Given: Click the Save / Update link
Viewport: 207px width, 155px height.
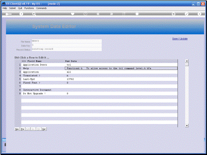Looking at the screenshot, I should tap(180, 39).
